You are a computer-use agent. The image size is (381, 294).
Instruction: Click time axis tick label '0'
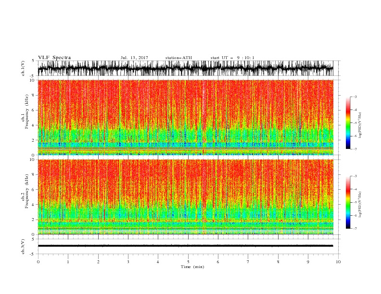pos(38,262)
